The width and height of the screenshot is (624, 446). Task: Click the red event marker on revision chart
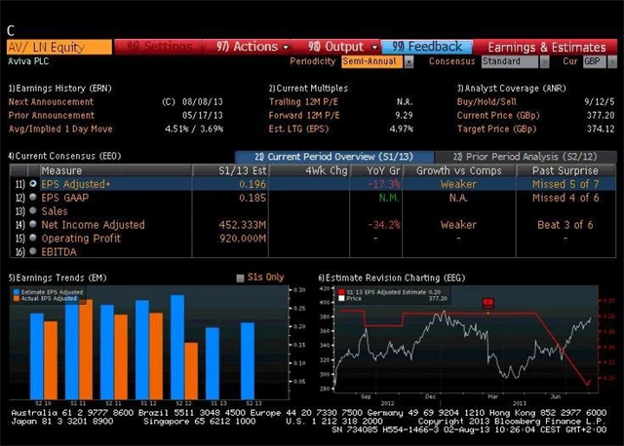click(x=488, y=303)
